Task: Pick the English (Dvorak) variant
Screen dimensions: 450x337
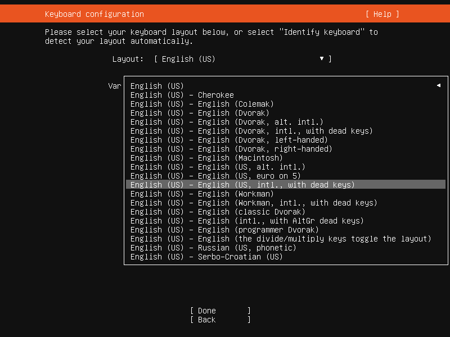Action: click(x=200, y=113)
